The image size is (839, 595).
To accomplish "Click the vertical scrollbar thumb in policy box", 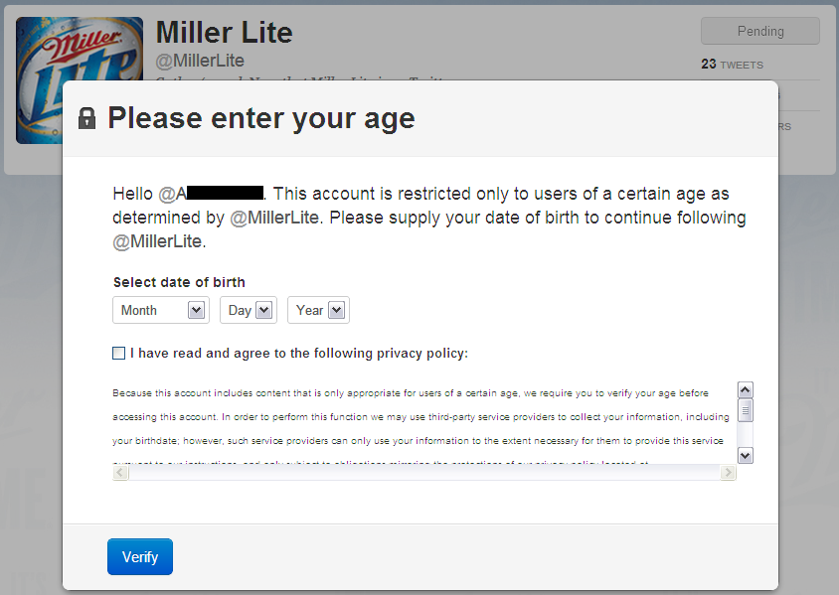I will point(746,410).
